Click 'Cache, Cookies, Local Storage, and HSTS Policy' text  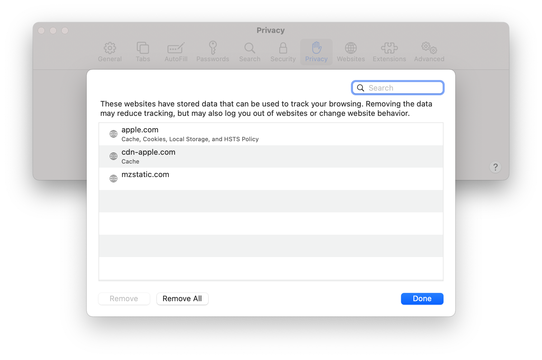click(190, 139)
